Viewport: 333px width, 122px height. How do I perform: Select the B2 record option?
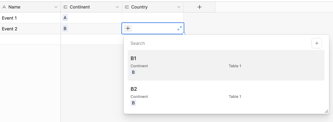(x=226, y=96)
